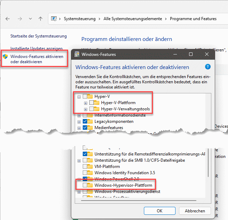228x220 pixels.
Task: Expand SMB 1.0/CIFS-Dateifreigabe node
Action: (79, 161)
